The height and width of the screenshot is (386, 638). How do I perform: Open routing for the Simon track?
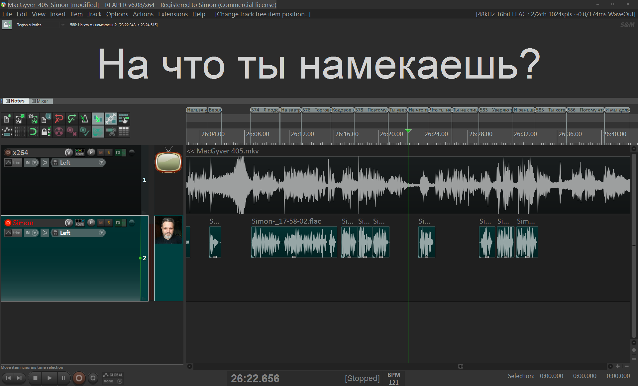[x=80, y=223]
